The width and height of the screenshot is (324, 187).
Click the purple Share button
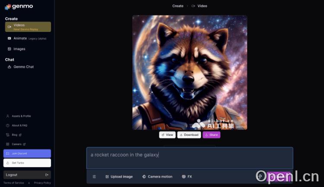pyautogui.click(x=211, y=135)
